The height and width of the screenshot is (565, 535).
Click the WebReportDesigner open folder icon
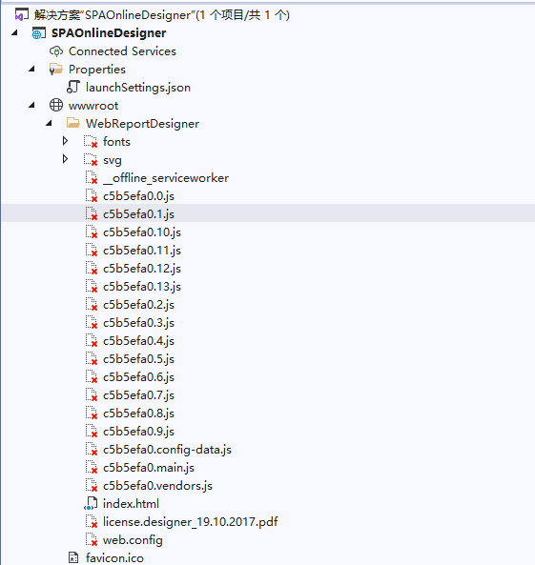[x=73, y=123]
